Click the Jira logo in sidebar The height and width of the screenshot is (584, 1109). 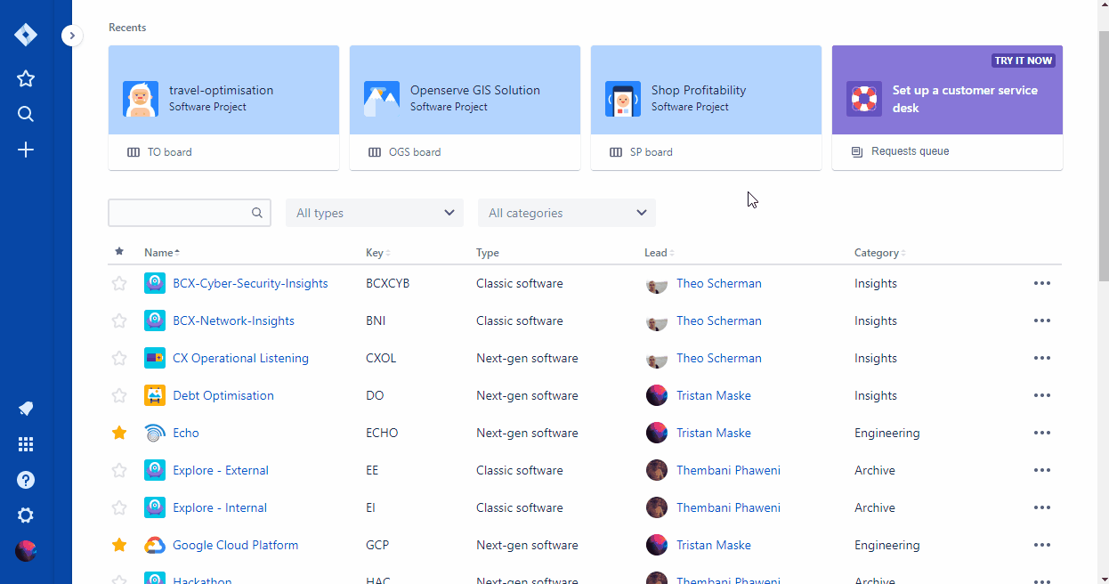click(x=26, y=36)
